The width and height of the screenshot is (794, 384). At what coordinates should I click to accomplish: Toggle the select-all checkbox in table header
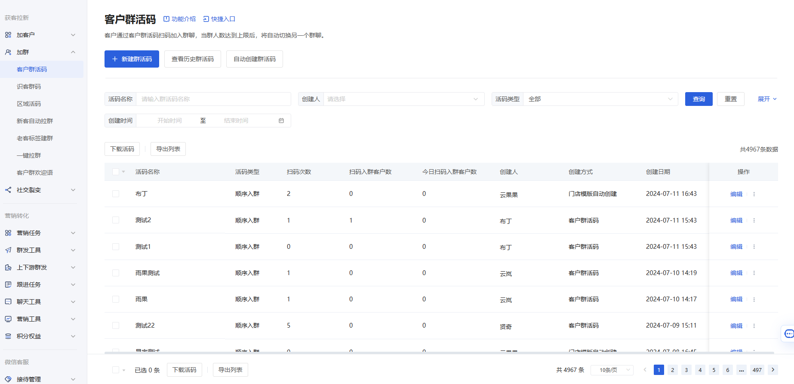(116, 172)
